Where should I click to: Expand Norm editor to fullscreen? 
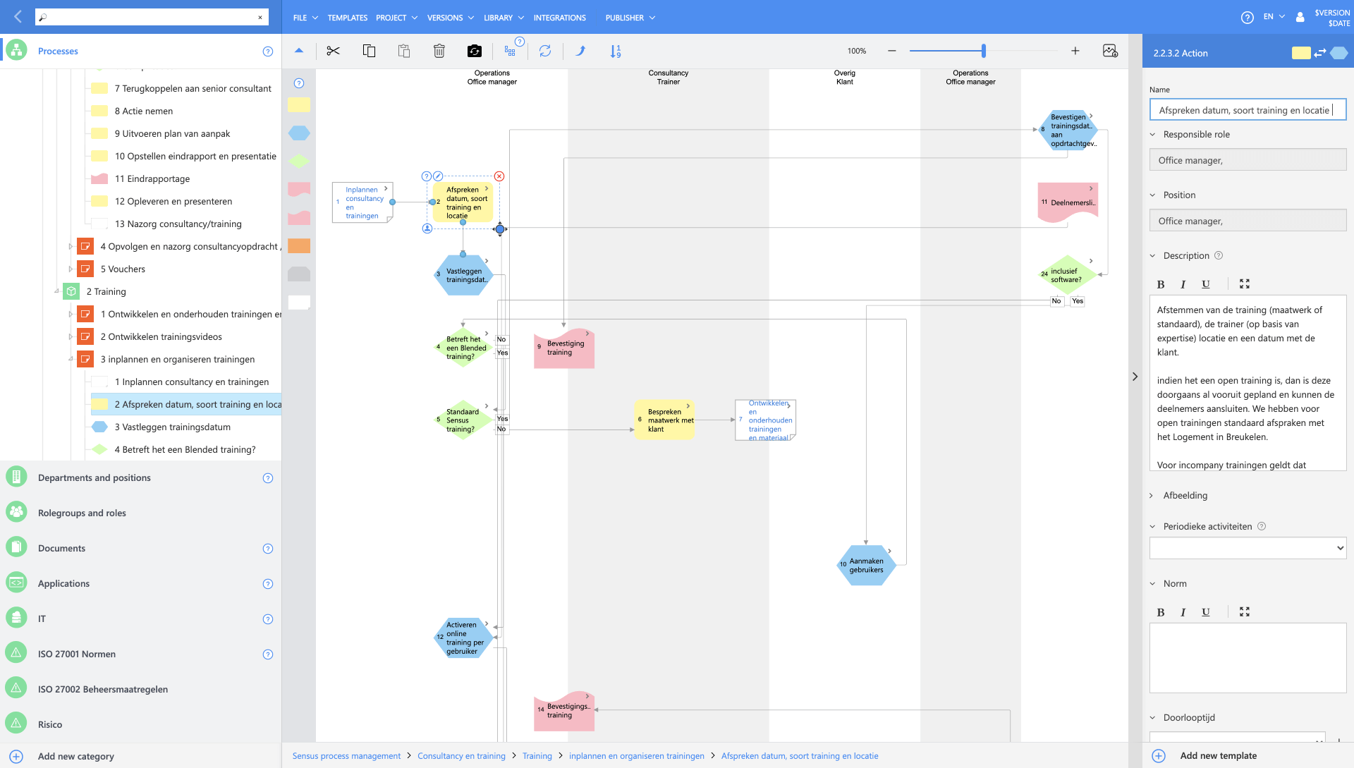click(x=1245, y=611)
